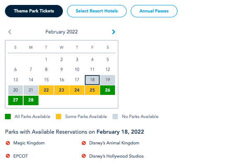Click green All Parks Available legend swatch
The image size is (225, 165).
[8, 116]
